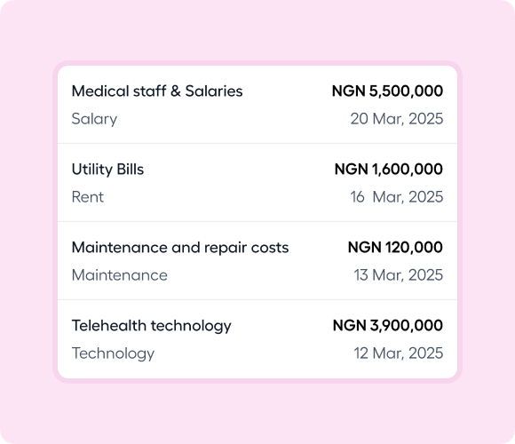Open the Utility Bills expense entry

[107, 170]
